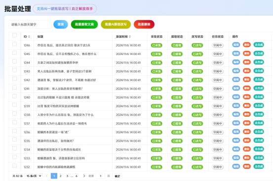273x181 pixels.
Task: Go to page 3 in pagination
Action: pos(67,176)
